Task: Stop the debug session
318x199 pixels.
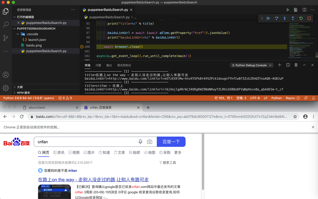Action: 309,18
